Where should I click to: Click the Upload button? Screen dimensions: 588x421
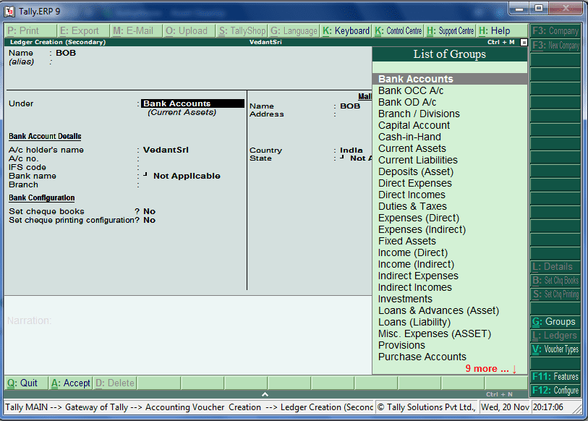(189, 31)
